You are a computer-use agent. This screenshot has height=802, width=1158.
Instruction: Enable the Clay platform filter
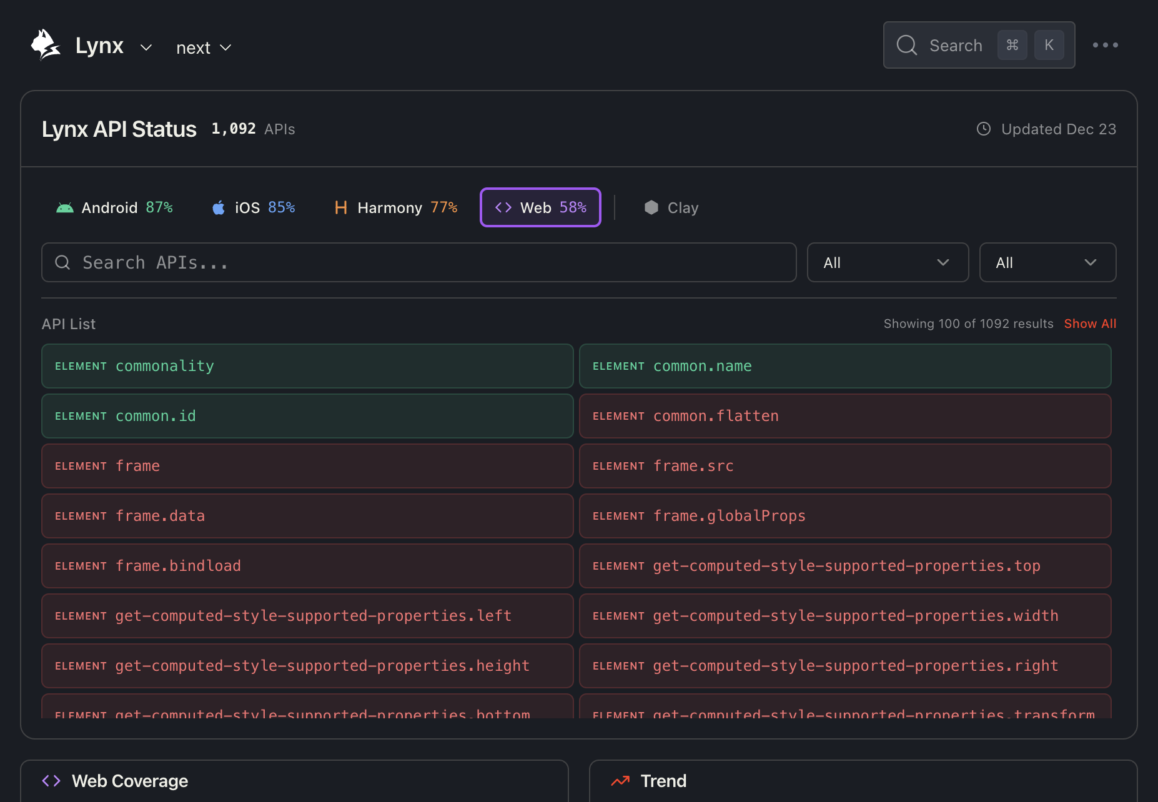(x=671, y=207)
